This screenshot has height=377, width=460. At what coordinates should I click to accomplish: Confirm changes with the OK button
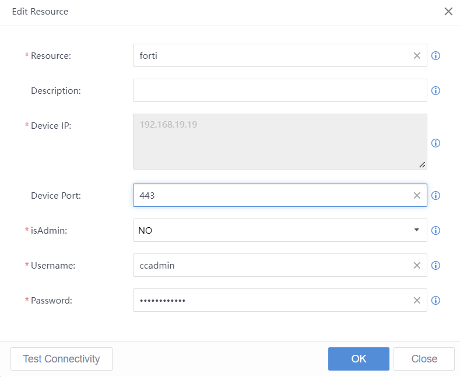[359, 359]
